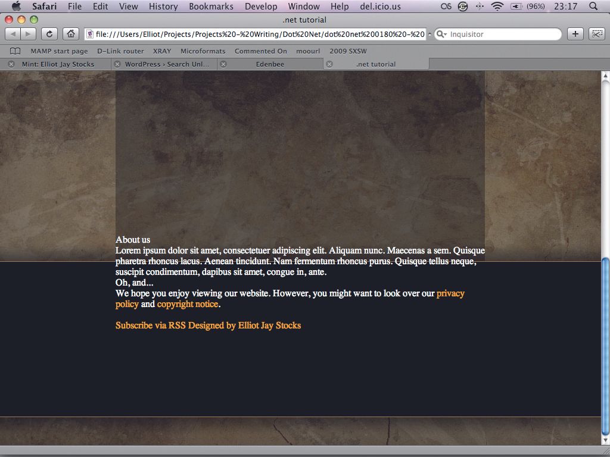
Task: Open the Inquisitor search field options
Action: 442,34
